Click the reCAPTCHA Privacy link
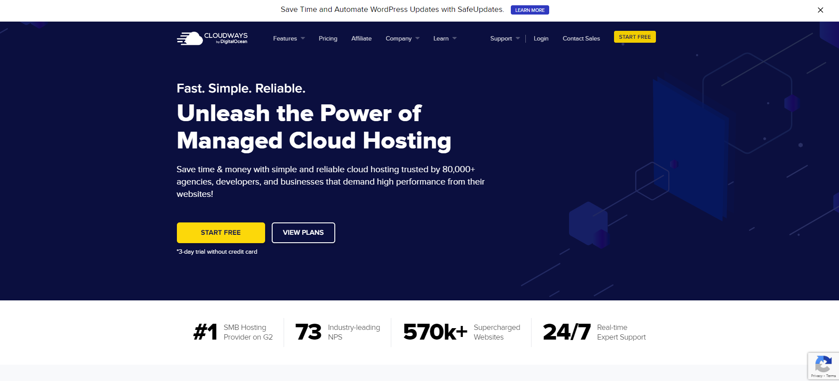Screen dimensions: 839x381 coord(817,376)
